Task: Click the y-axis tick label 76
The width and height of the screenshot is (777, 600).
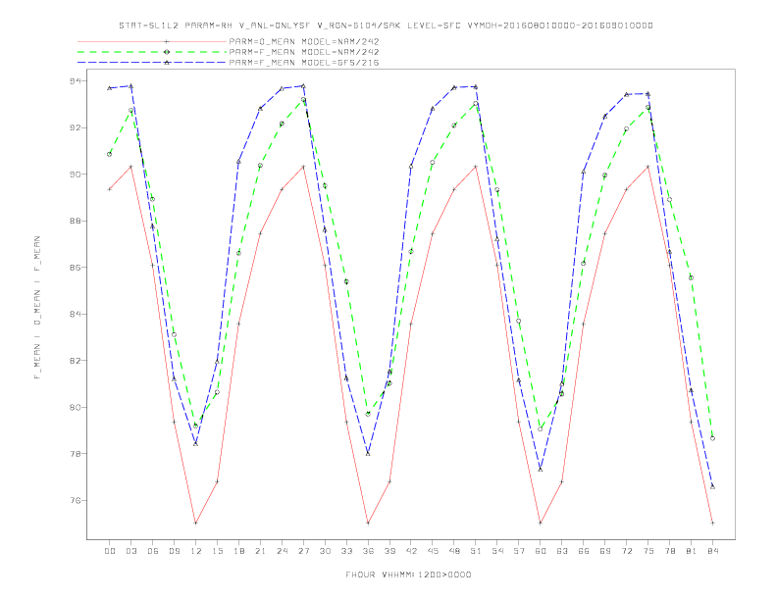Action: [x=76, y=501]
